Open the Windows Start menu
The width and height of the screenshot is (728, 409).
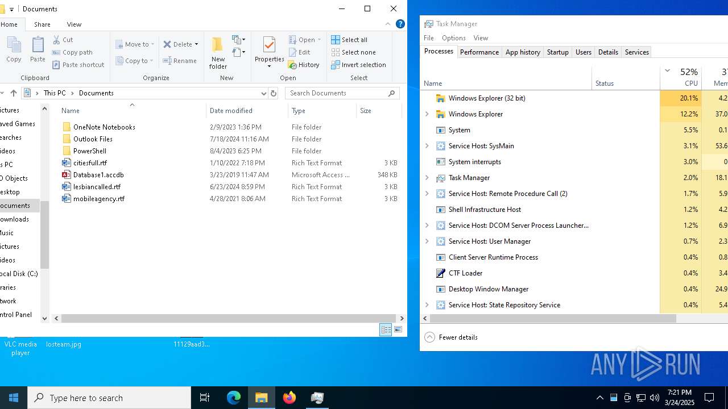click(14, 398)
